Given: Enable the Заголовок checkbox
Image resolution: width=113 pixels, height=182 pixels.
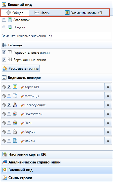Looking at the screenshot, I should pos(4,20).
